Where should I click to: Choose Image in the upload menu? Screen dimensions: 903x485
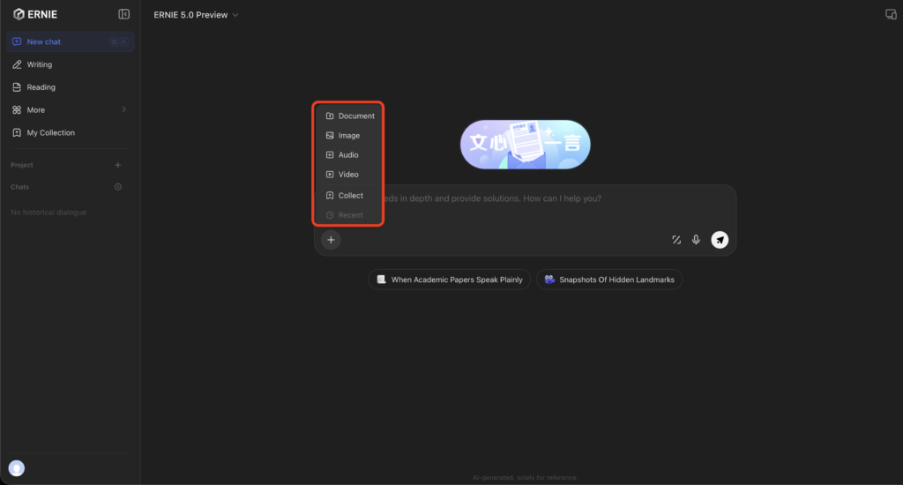pyautogui.click(x=349, y=136)
